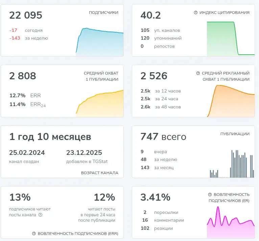Screen dimensions: 259x241
Task: Click the ПОДПИСЧИКИ card title
Action: [x=103, y=13]
